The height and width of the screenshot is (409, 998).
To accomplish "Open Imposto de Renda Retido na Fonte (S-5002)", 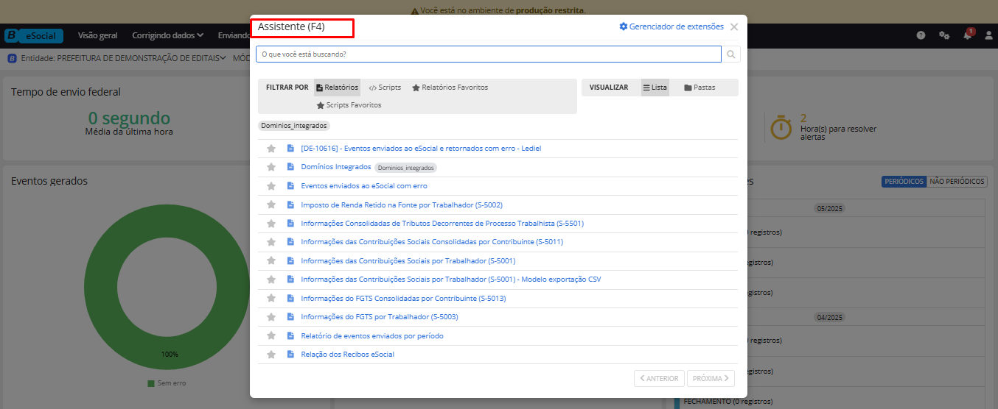I will [402, 204].
